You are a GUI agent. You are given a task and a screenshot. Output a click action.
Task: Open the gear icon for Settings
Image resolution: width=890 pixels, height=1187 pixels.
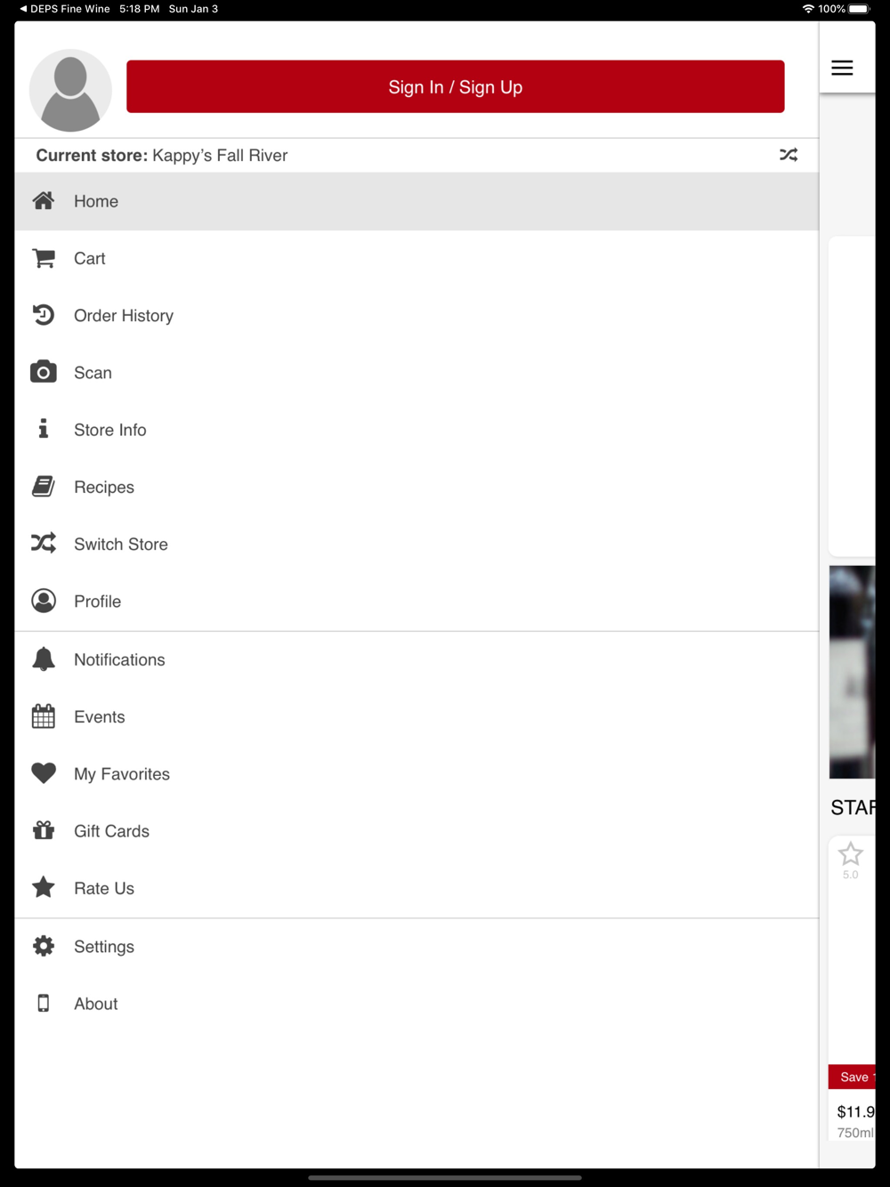tap(44, 946)
